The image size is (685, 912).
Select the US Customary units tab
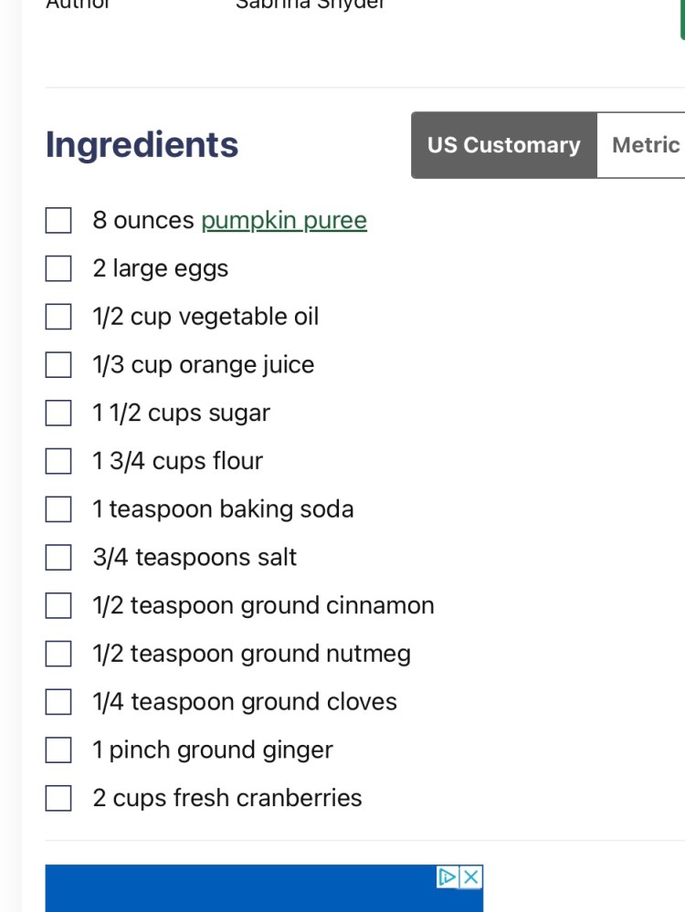point(503,145)
